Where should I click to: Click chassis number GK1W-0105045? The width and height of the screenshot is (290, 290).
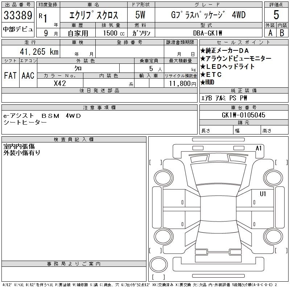(x=243, y=115)
